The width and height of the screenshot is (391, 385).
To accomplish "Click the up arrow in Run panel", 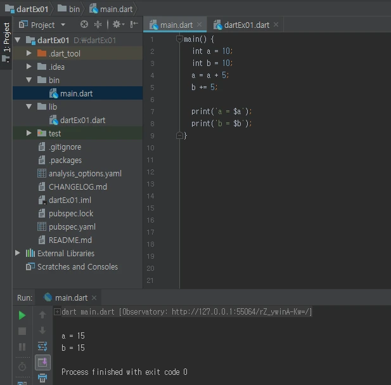I will (42, 315).
